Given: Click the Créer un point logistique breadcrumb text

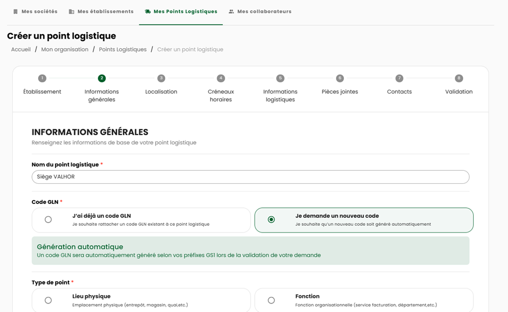Looking at the screenshot, I should pos(190,49).
